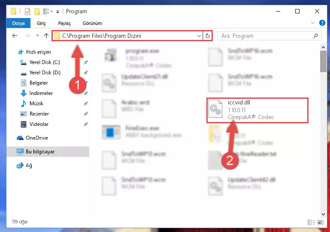The image size is (330, 232).
Task: Click the İndirmeler download arrow icon
Action: click(23, 93)
